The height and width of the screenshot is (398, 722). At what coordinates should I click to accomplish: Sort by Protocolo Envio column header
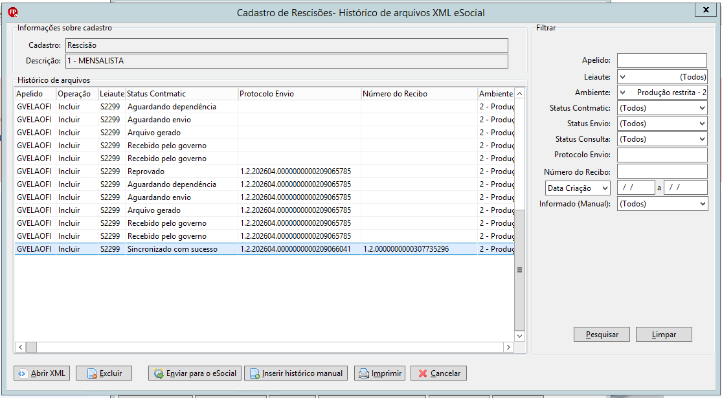299,94
